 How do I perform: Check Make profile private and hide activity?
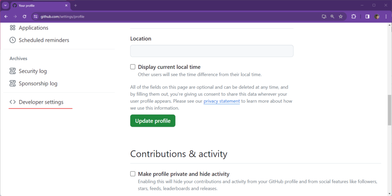133,174
